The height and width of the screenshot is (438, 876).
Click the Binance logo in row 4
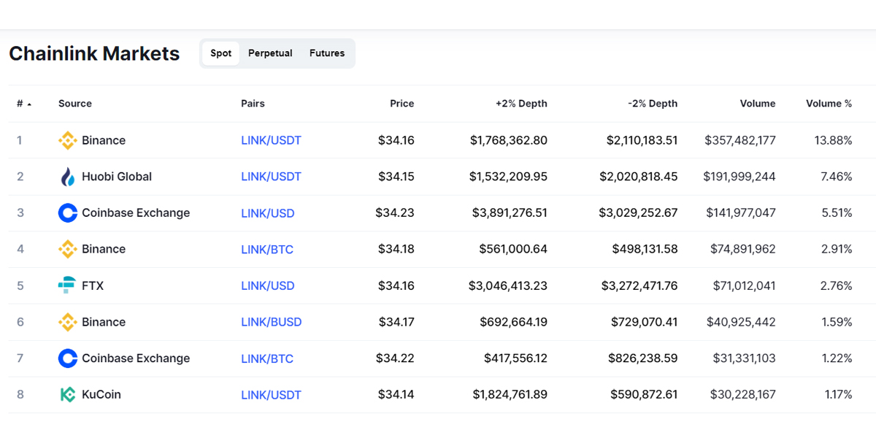pos(67,249)
